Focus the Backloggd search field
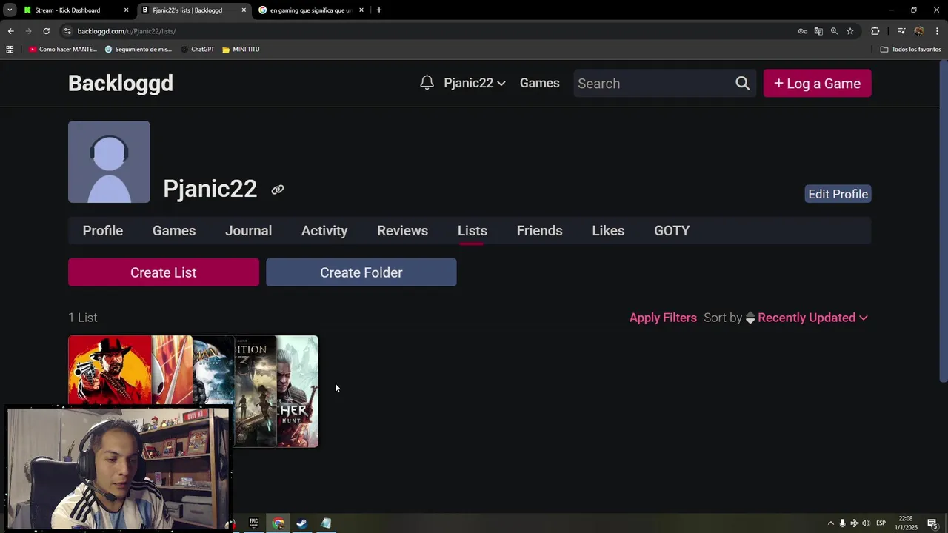The width and height of the screenshot is (948, 533). (x=653, y=84)
